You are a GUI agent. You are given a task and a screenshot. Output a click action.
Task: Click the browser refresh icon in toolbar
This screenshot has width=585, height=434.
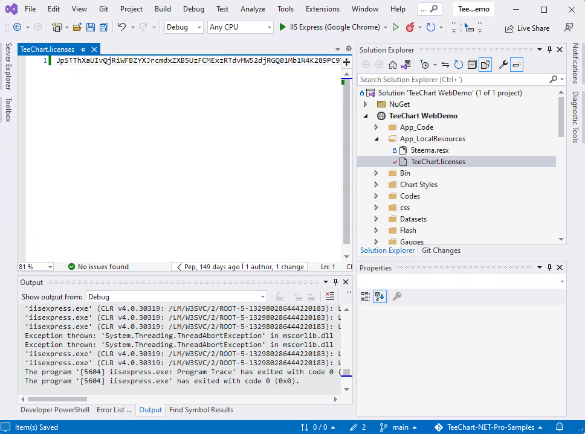pyautogui.click(x=430, y=27)
